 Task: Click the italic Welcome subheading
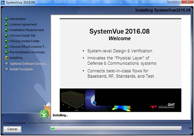120,38
